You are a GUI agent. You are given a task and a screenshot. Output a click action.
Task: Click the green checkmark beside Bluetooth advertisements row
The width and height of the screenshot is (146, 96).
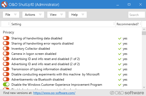(120, 80)
